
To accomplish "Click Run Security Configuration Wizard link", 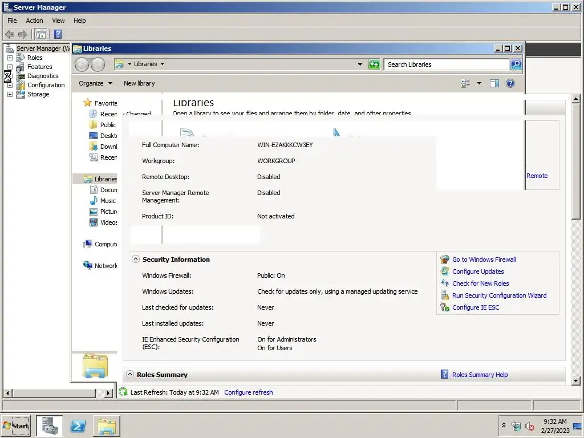I will (x=499, y=295).
